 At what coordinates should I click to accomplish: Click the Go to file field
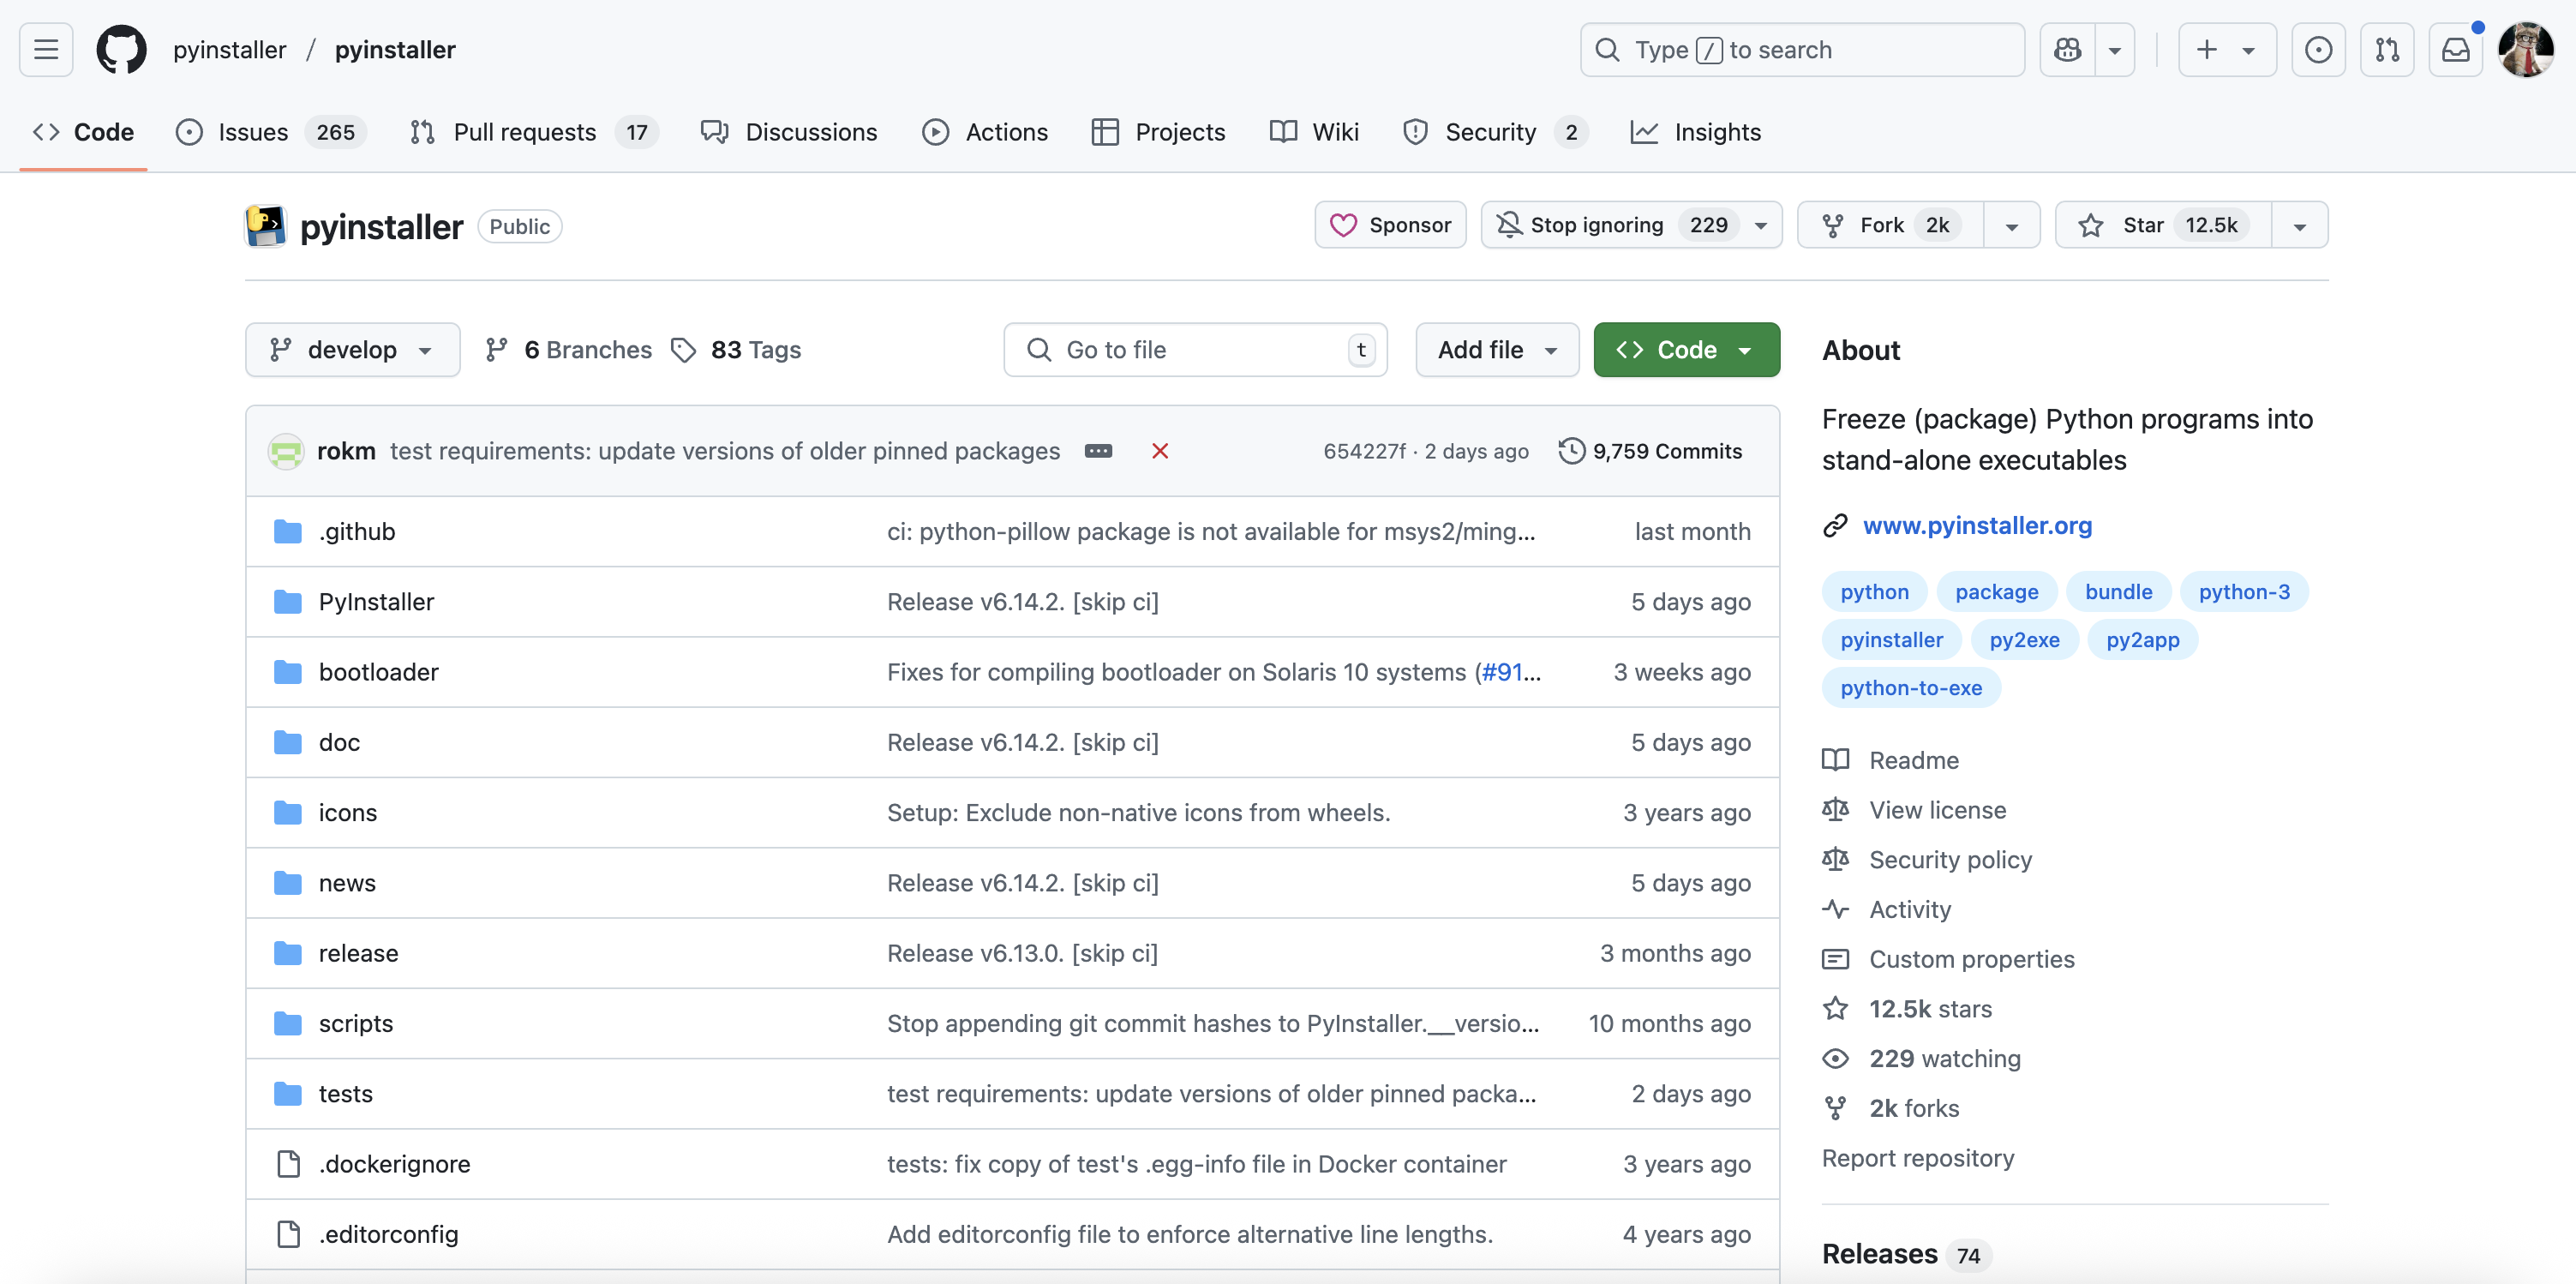(1194, 350)
